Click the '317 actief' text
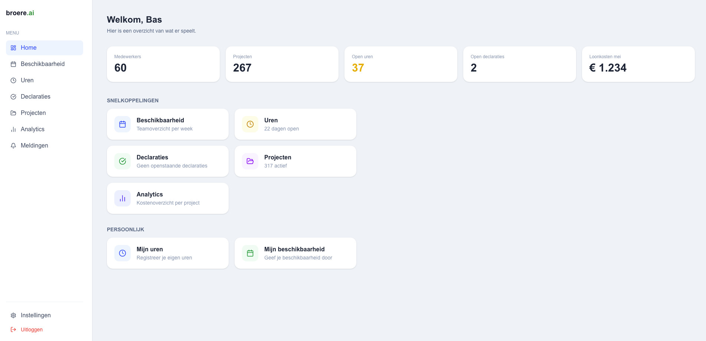The height and width of the screenshot is (341, 706). 275,166
